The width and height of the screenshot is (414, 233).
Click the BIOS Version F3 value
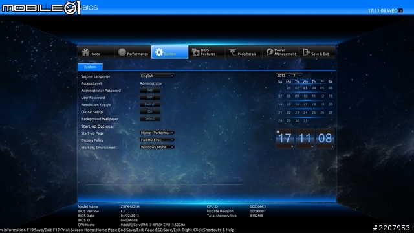[122, 212]
